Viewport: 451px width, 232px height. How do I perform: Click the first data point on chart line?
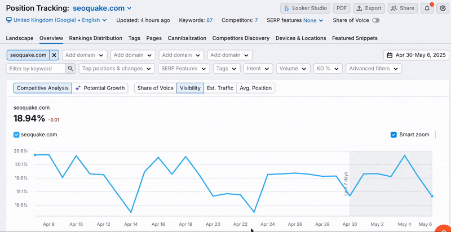[35, 155]
